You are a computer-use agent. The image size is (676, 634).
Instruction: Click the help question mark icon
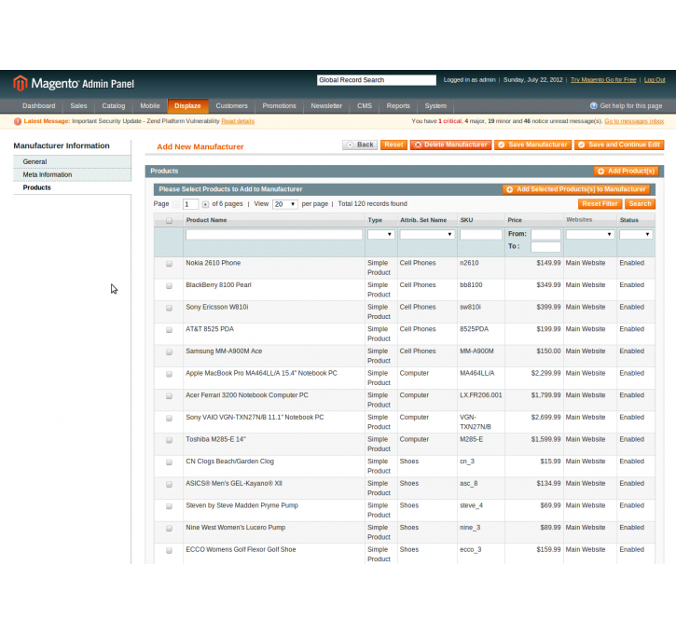[594, 106]
